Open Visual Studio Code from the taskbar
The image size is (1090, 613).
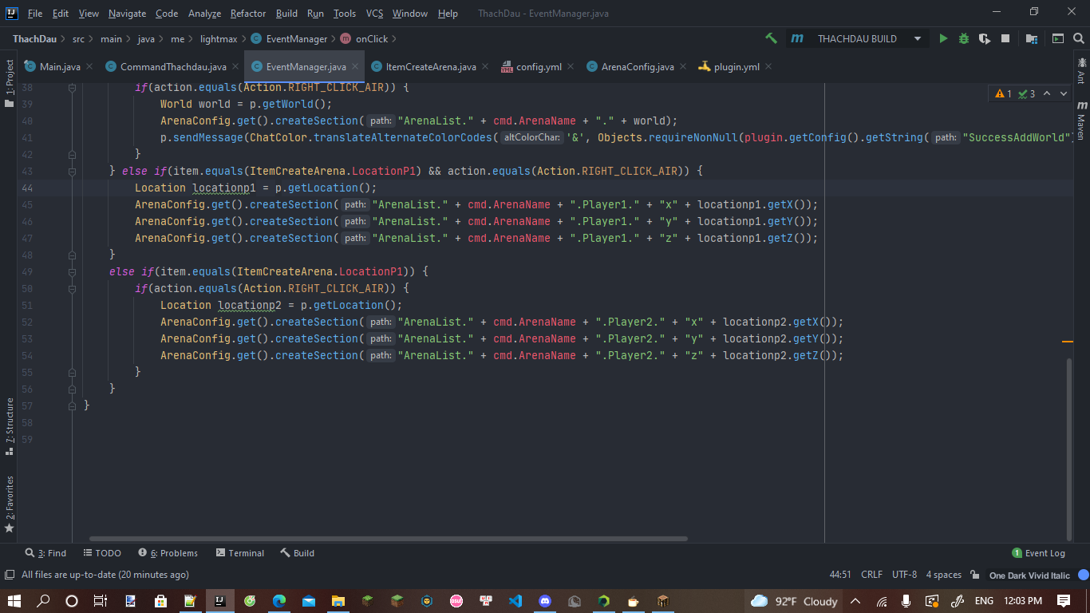pyautogui.click(x=515, y=601)
